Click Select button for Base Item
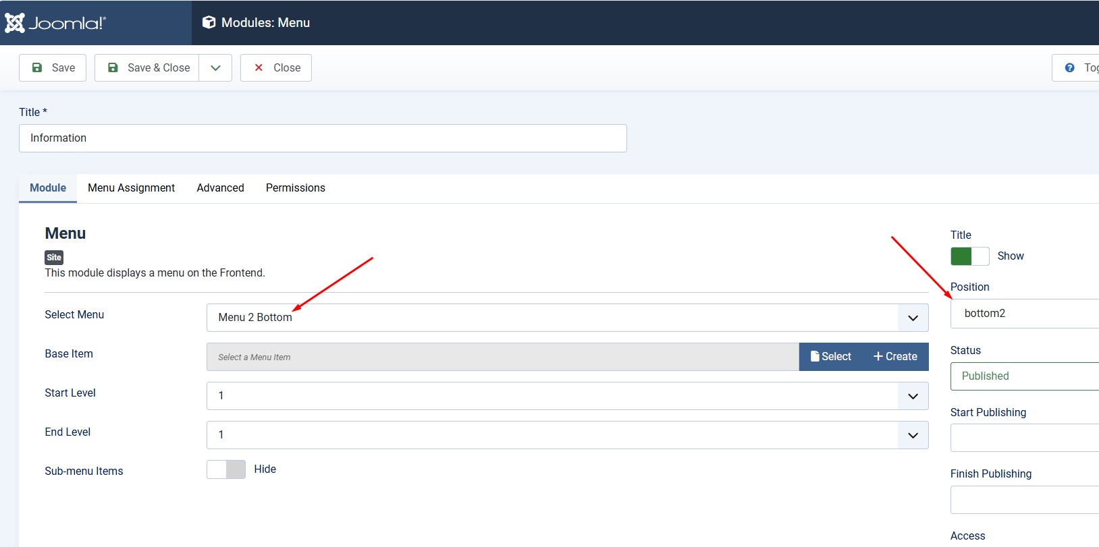Screen dimensions: 1099x547 (x=832, y=357)
